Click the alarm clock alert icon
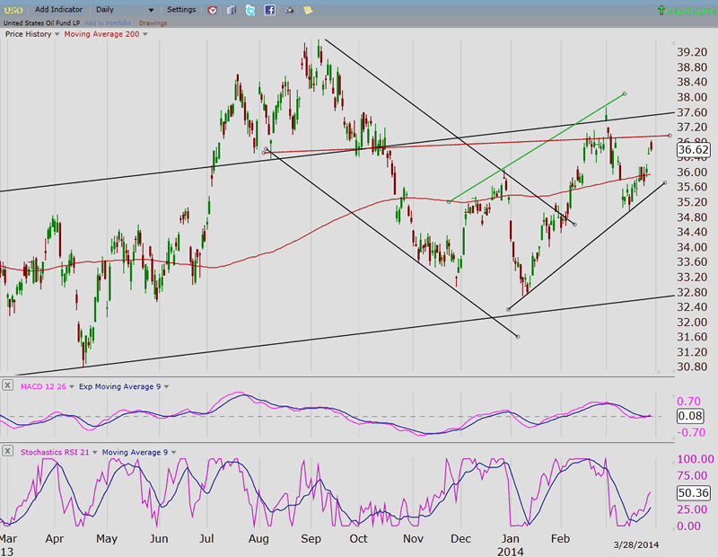This screenshot has height=557, width=718. point(213,10)
